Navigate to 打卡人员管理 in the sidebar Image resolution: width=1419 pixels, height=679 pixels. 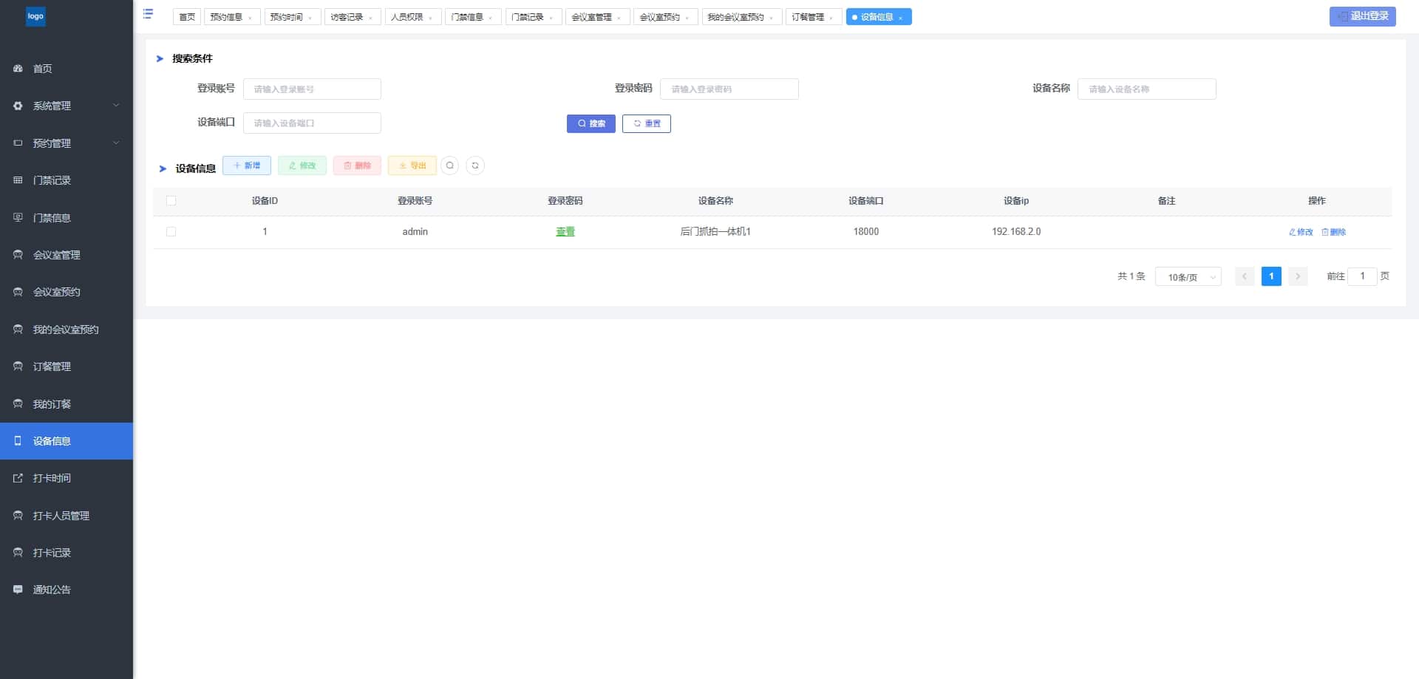tap(67, 516)
